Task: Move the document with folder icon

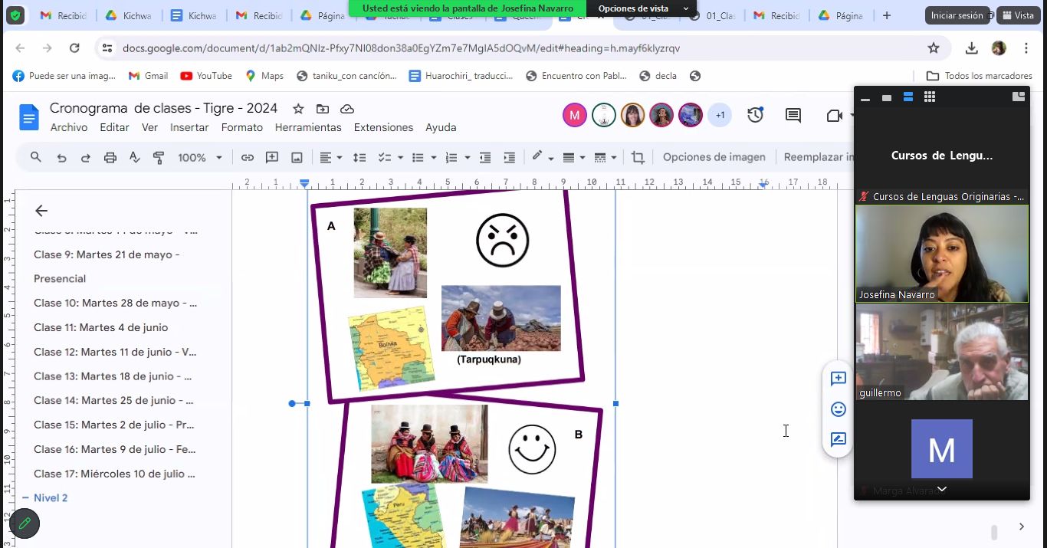Action: click(323, 109)
